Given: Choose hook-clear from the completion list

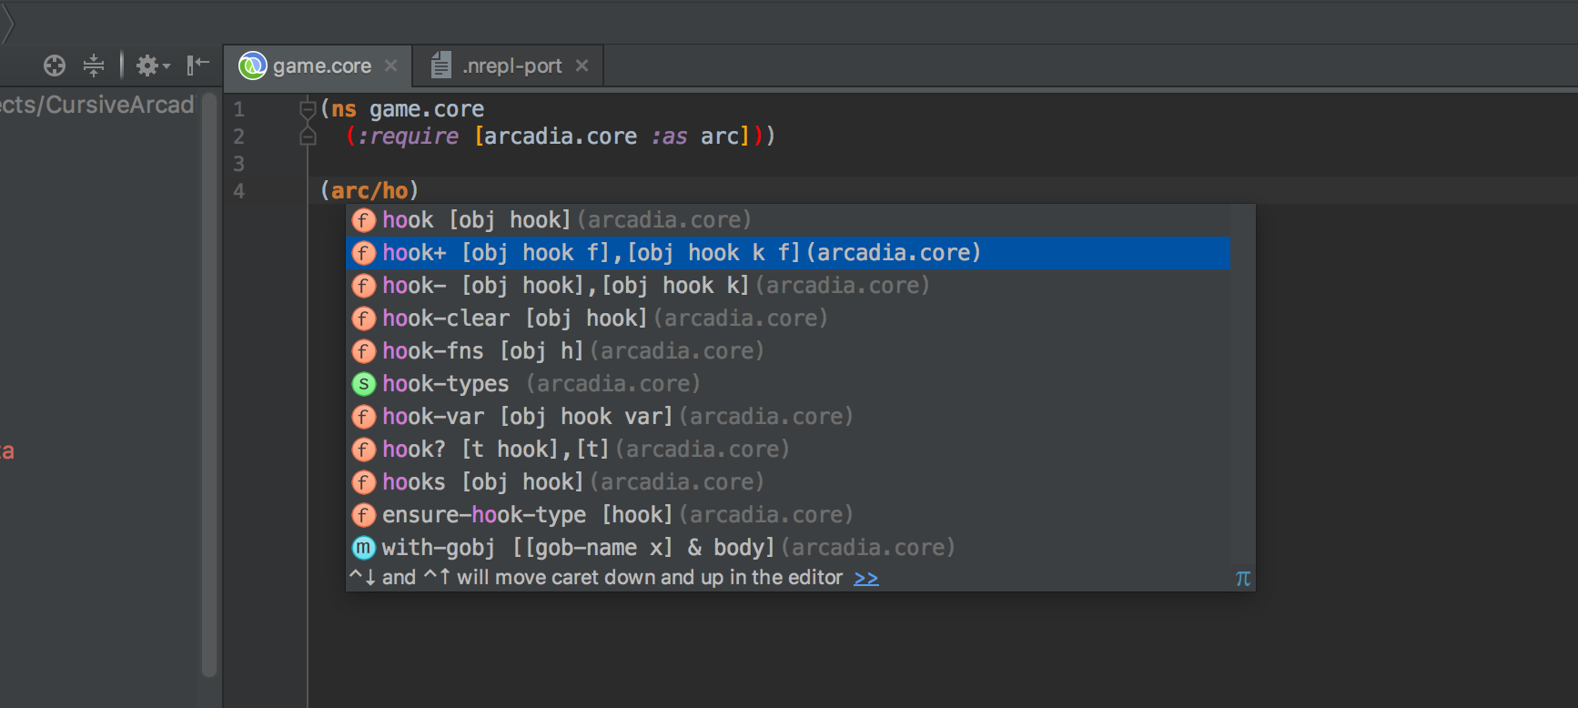Looking at the screenshot, I should tap(788, 319).
